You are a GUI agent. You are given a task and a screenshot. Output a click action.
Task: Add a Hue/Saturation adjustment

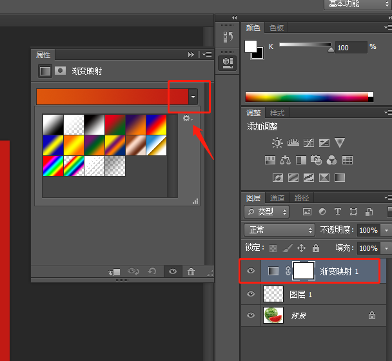click(x=270, y=160)
